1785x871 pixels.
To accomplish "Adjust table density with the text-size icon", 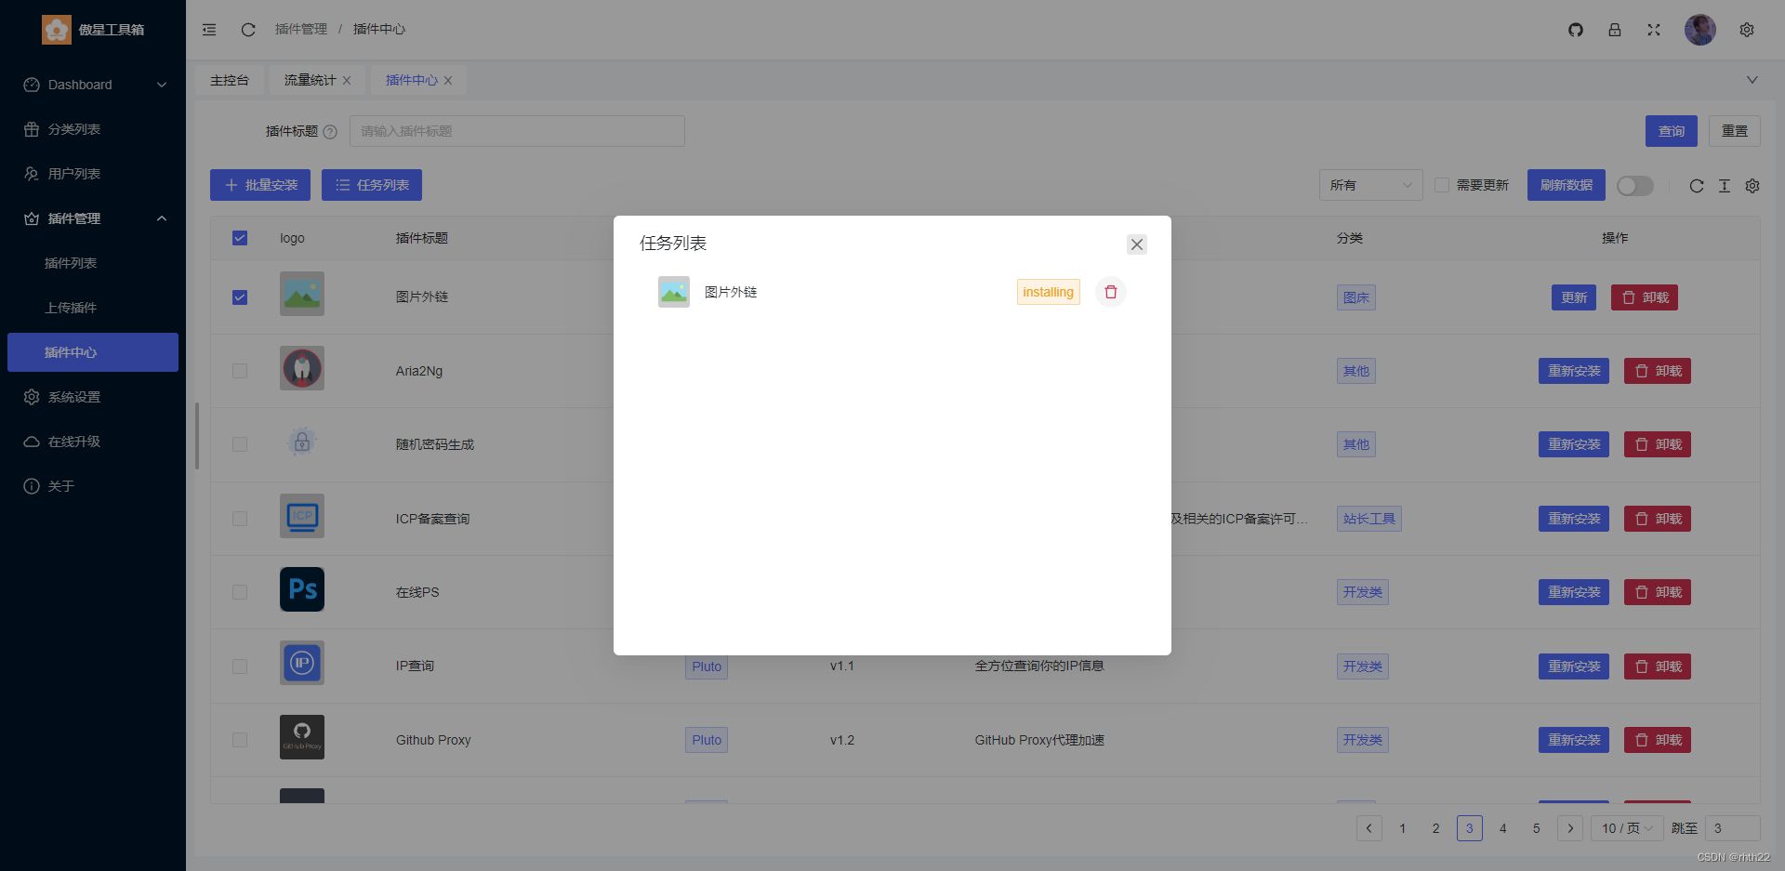I will [1724, 186].
